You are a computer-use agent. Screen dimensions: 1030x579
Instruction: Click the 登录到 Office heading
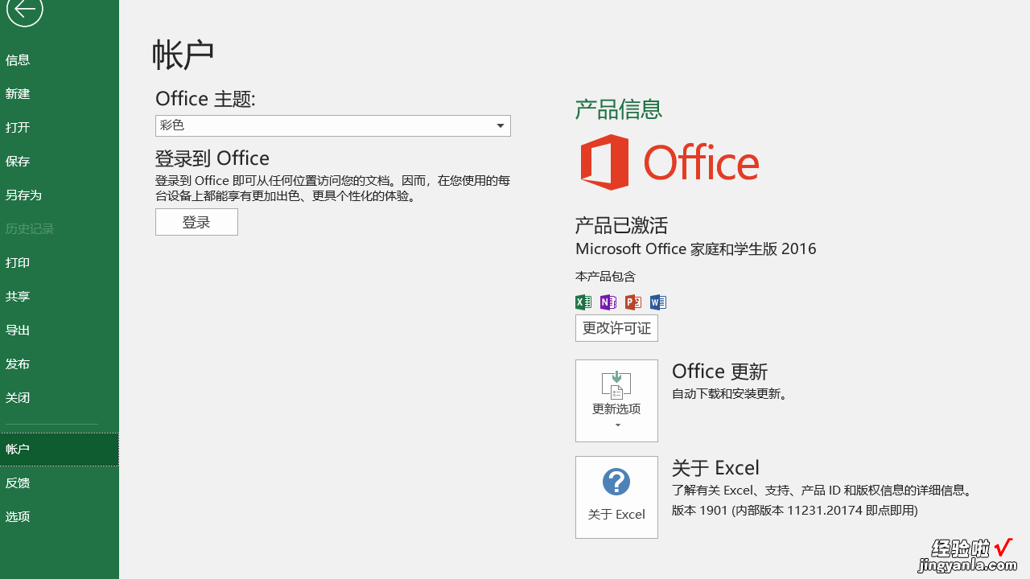[212, 158]
